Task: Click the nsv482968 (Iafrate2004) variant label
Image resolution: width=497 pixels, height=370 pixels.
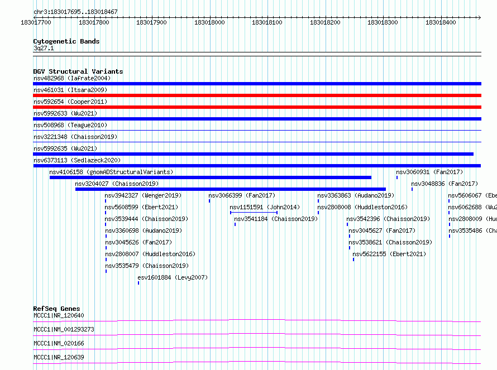Action: click(72, 78)
